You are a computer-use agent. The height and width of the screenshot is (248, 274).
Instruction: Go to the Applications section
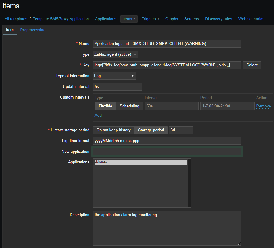(x=105, y=19)
